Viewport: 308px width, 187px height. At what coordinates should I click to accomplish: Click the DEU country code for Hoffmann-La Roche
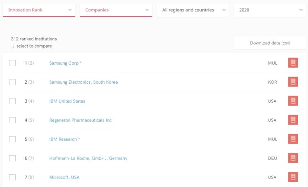pos(272,158)
